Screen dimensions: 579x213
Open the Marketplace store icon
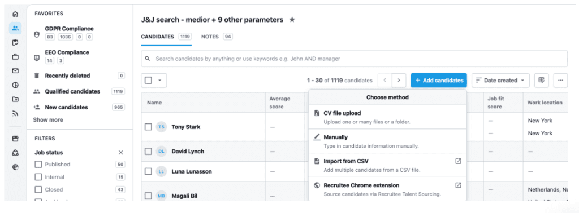pyautogui.click(x=15, y=139)
